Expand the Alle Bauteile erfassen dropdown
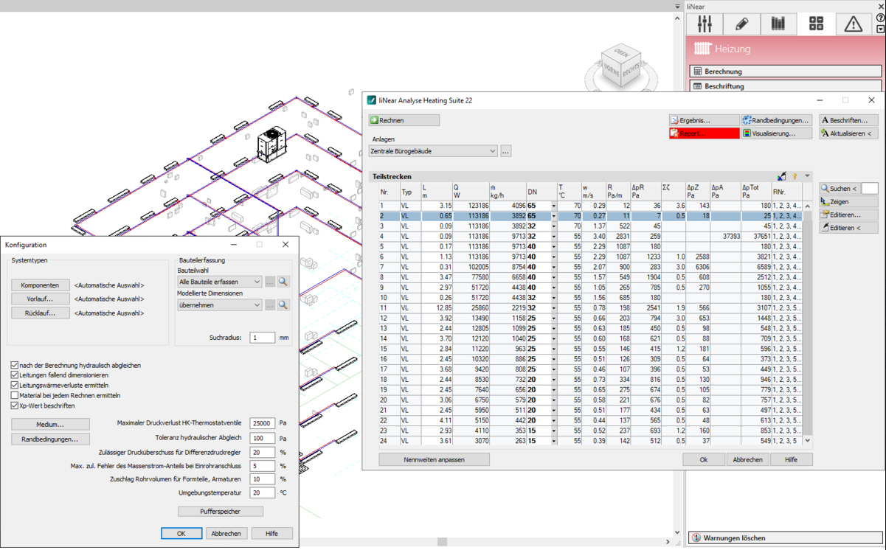Screen dimensions: 886x550 [219, 282]
